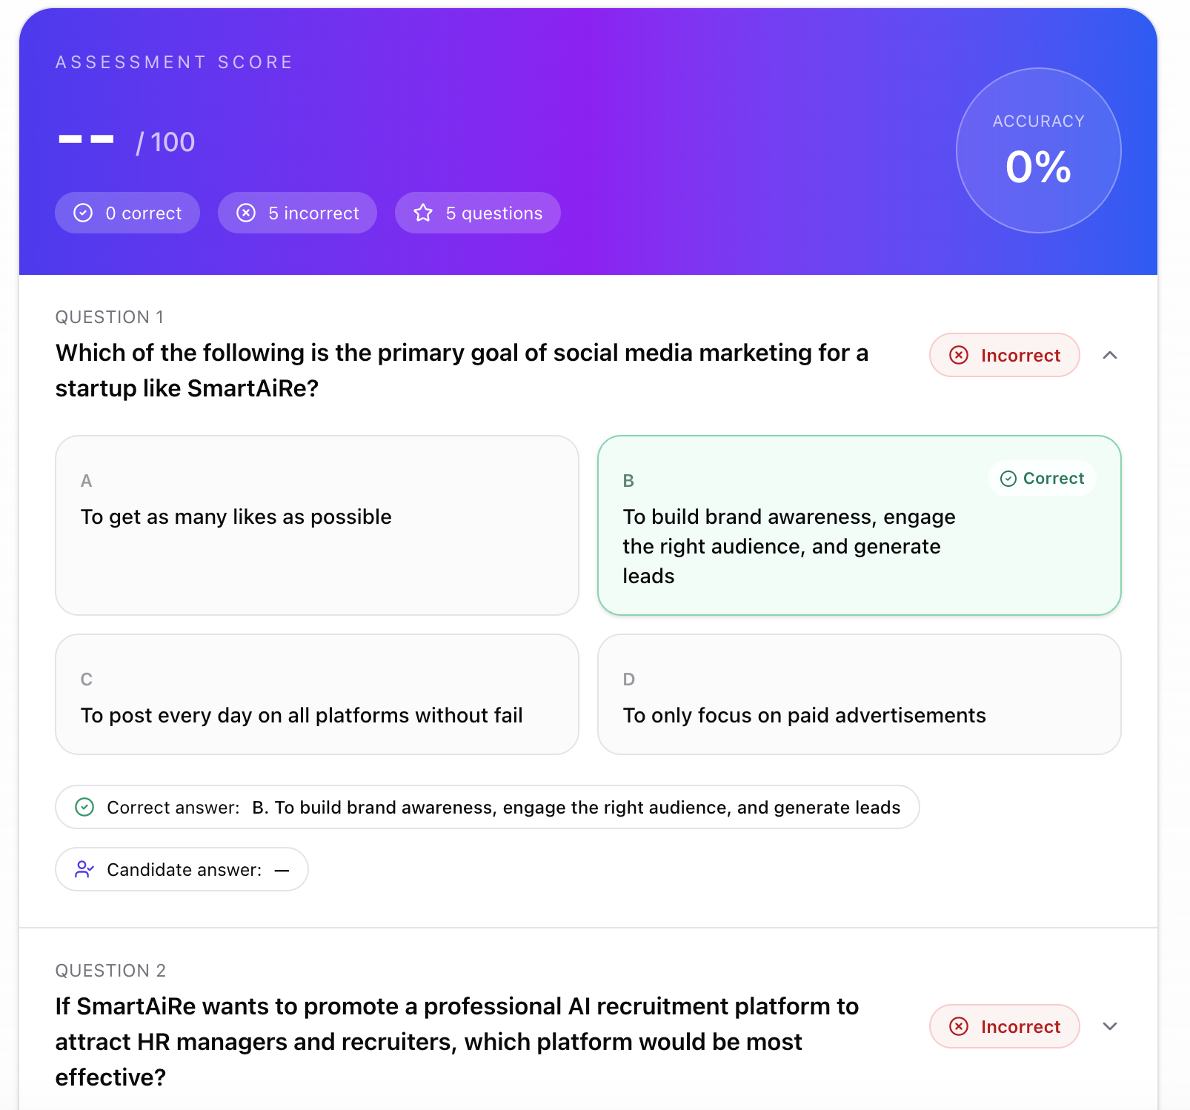Click the '5 questions' summary pill
1190x1110 pixels.
pyautogui.click(x=477, y=213)
